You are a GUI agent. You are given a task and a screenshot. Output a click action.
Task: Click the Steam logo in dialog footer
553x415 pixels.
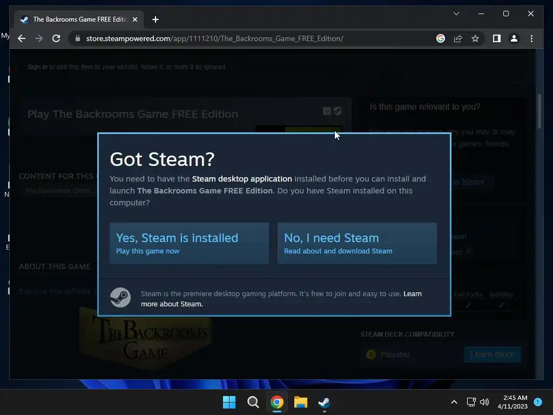click(x=120, y=298)
